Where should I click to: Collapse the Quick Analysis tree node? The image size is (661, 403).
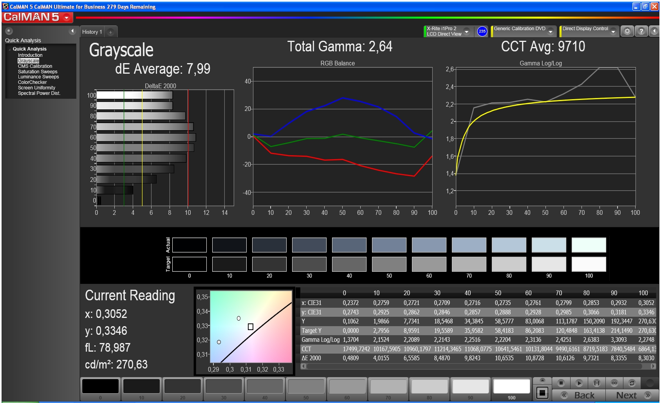(x=9, y=49)
